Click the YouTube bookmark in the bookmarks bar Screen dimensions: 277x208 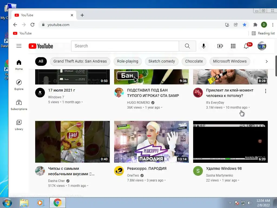point(22,33)
